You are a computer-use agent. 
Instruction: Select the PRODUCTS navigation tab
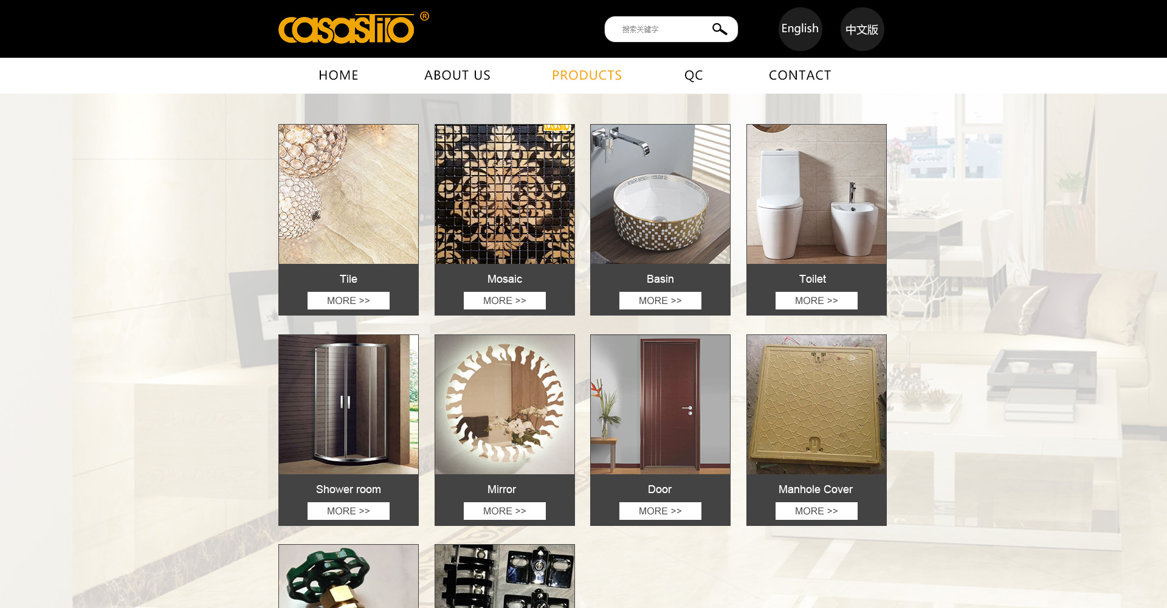coord(587,75)
